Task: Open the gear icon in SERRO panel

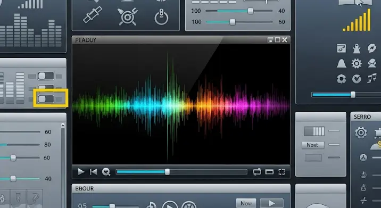Action: pyautogui.click(x=361, y=132)
